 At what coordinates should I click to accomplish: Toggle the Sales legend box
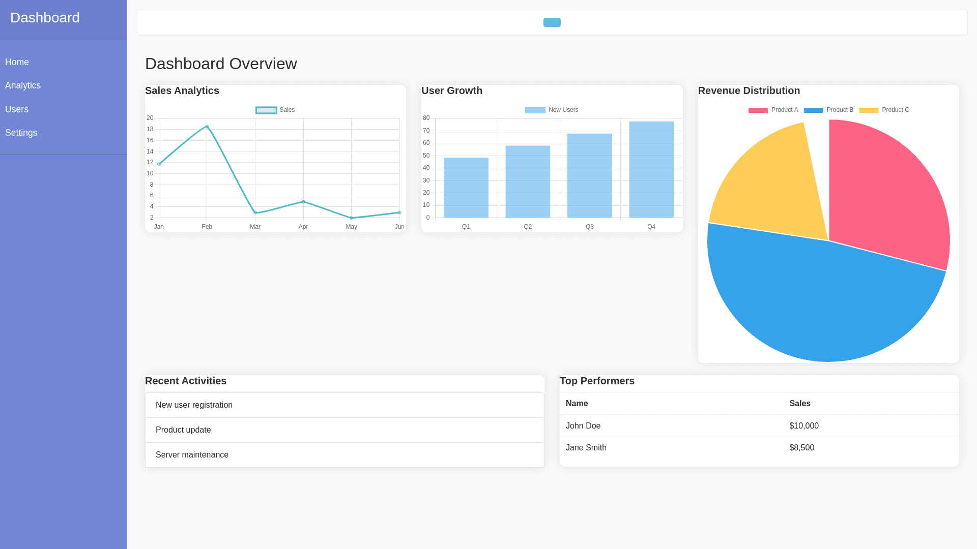[266, 110]
